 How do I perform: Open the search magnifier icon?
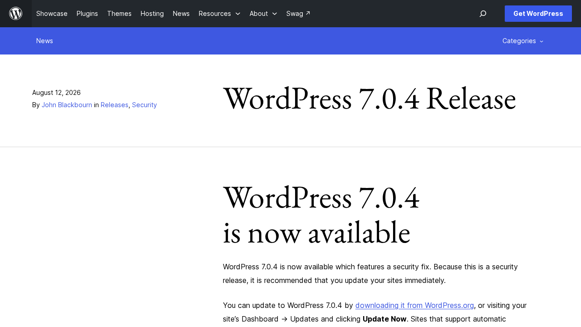(x=483, y=14)
